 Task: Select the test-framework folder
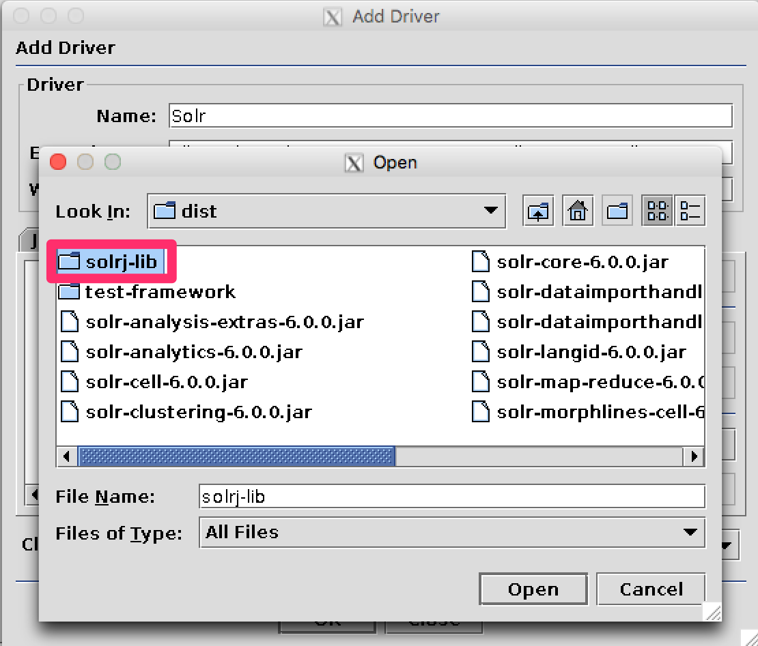(x=159, y=292)
